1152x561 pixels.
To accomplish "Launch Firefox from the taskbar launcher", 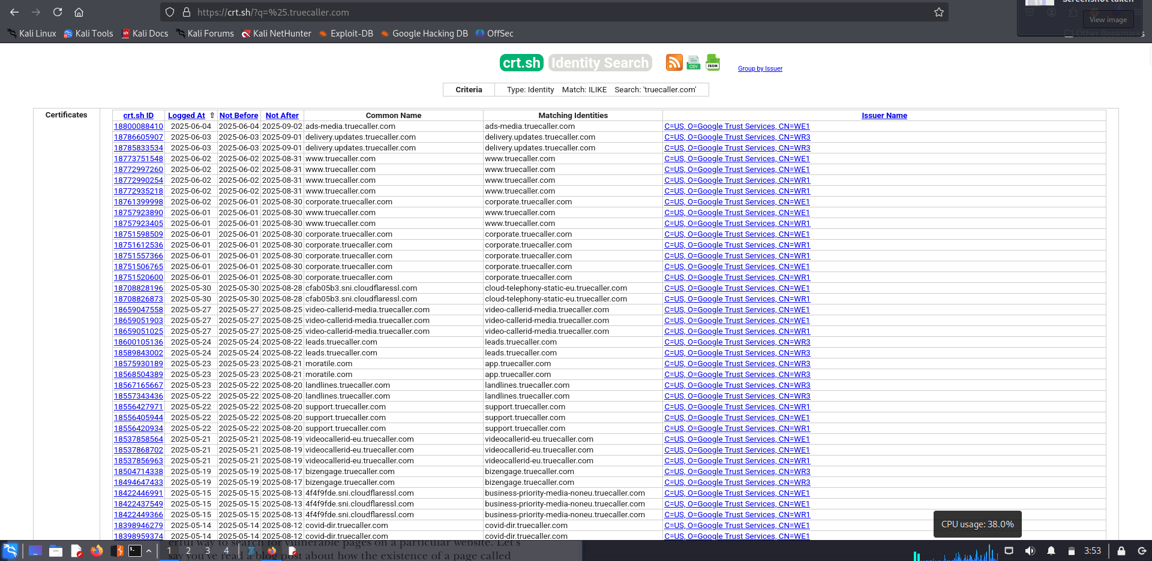I will tap(97, 551).
